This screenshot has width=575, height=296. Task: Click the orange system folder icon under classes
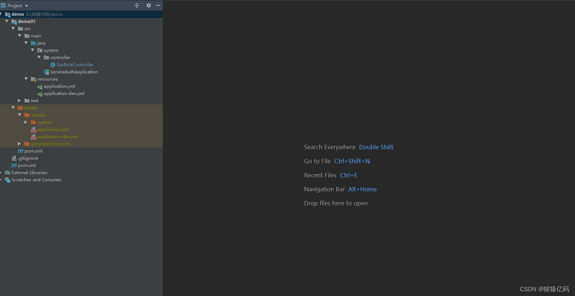(x=33, y=122)
